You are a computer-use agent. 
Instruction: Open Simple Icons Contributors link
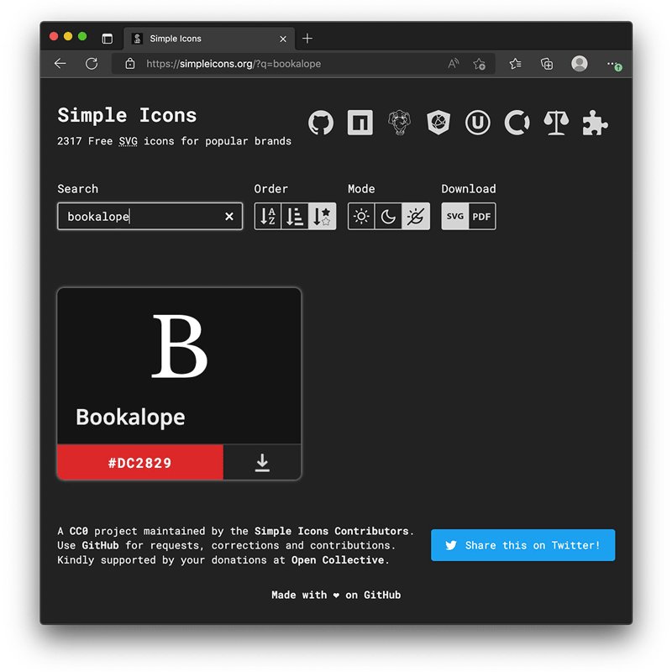pyautogui.click(x=331, y=531)
